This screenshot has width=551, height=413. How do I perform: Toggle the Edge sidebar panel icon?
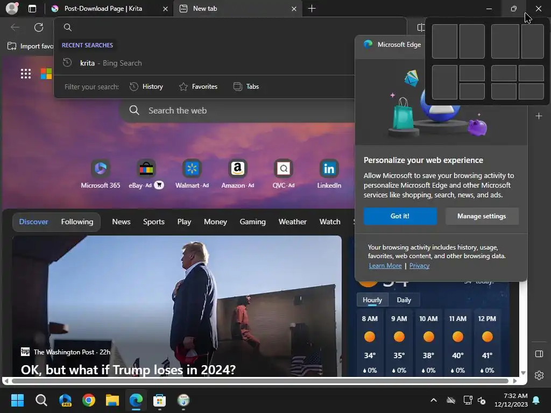(539, 354)
